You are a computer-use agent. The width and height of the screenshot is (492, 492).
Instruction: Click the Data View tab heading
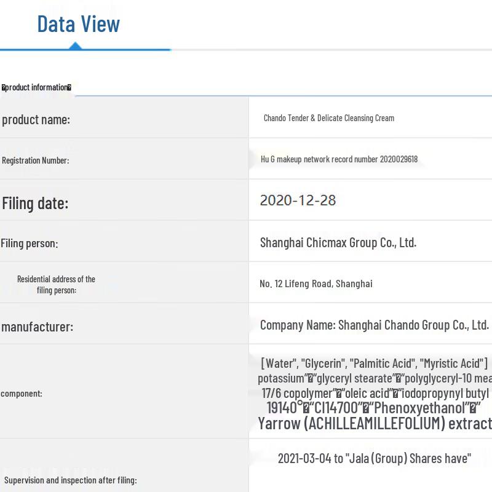point(78,24)
